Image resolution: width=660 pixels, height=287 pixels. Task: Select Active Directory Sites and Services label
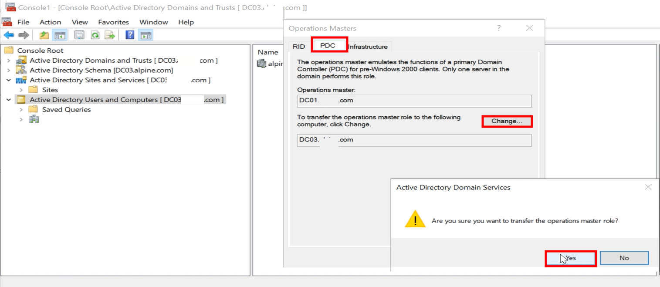(120, 80)
